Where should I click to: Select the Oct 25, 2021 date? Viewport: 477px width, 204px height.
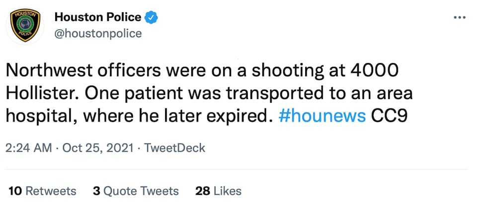click(98, 148)
